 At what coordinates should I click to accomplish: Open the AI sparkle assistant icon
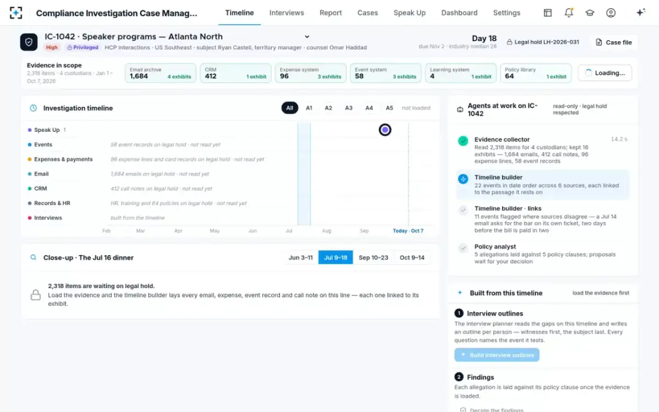[x=640, y=13]
